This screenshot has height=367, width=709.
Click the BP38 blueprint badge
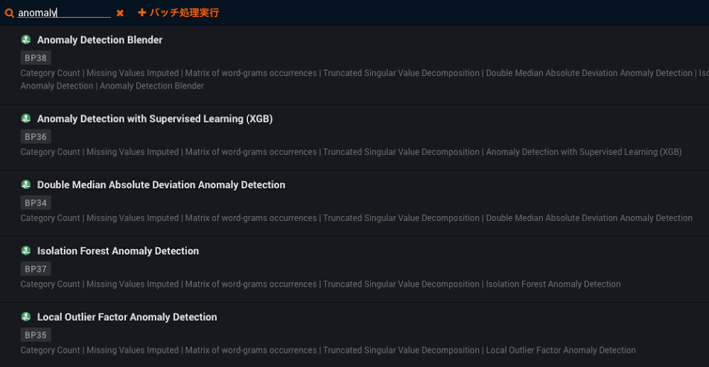36,58
